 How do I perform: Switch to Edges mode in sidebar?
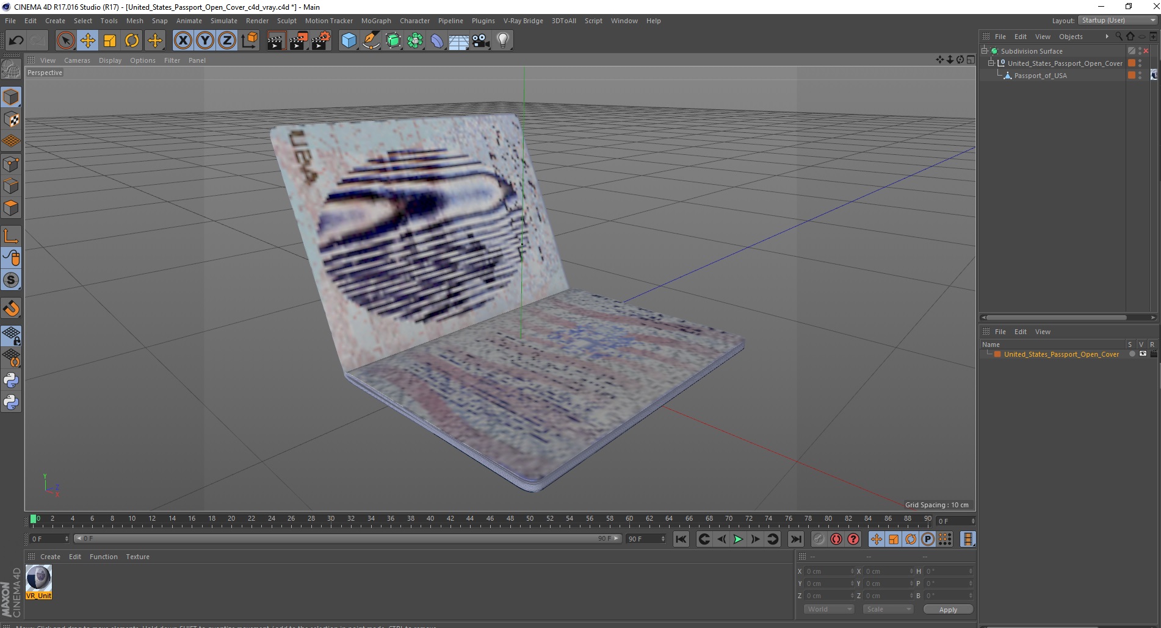(x=11, y=186)
